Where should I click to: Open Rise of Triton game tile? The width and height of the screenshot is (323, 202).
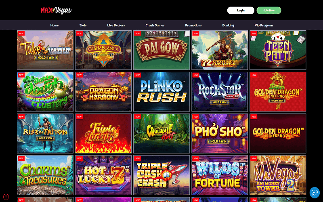pyautogui.click(x=45, y=133)
